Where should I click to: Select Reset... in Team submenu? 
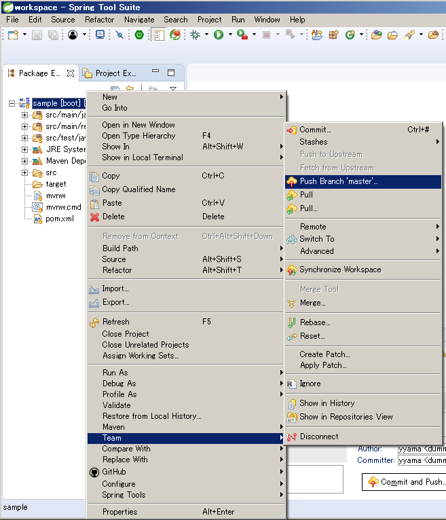363,336
